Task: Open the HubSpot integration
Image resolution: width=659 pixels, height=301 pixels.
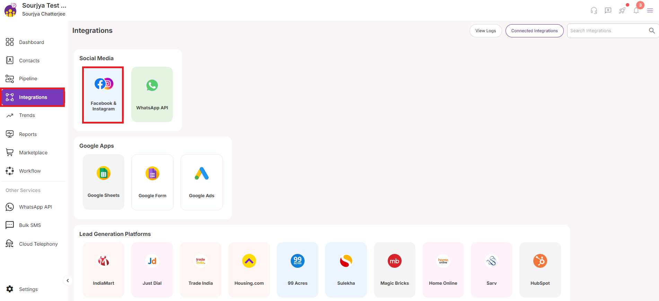Action: coord(540,270)
